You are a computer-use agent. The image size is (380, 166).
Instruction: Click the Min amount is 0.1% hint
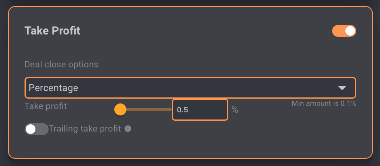tap(324, 103)
